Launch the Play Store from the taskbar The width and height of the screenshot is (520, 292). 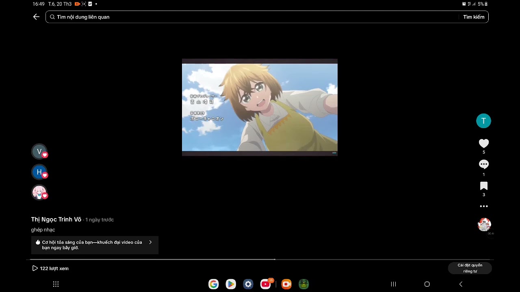(x=231, y=284)
